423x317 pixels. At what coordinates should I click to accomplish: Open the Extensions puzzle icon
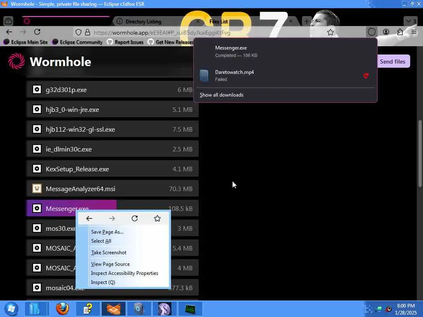tap(400, 32)
